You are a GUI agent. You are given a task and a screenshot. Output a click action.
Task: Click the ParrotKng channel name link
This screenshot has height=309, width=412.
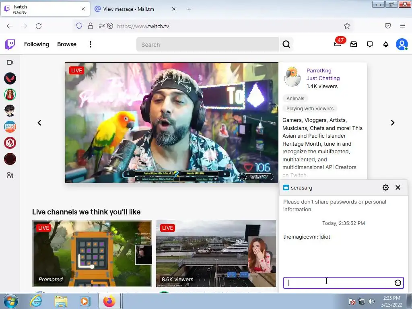[319, 70]
